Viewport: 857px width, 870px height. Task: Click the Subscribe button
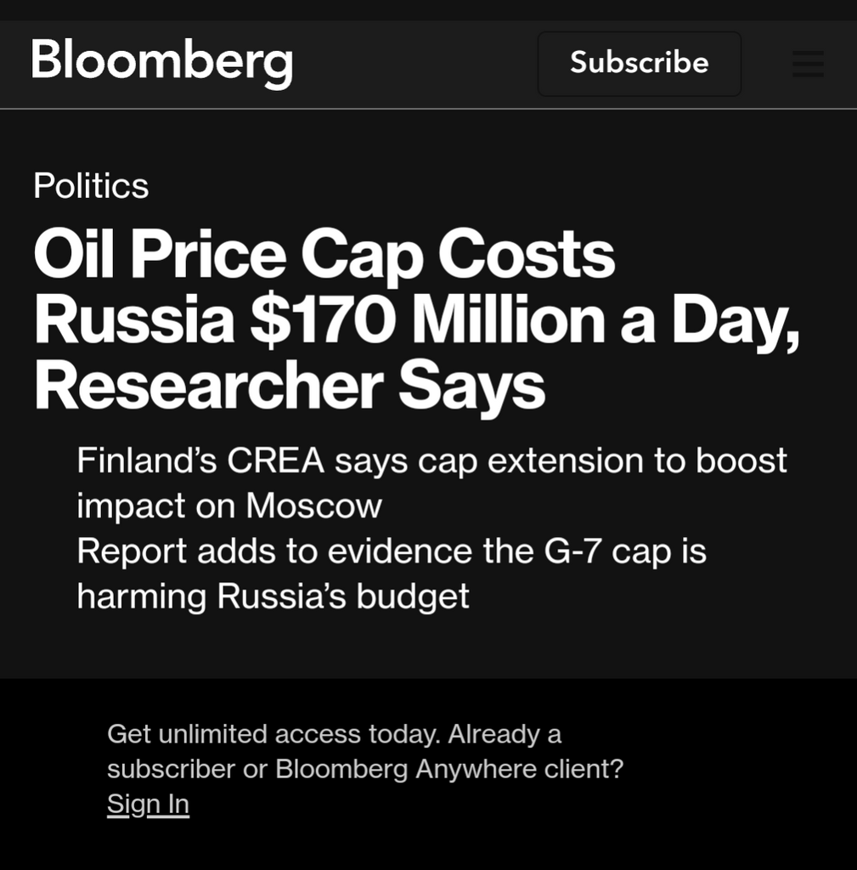tap(639, 64)
